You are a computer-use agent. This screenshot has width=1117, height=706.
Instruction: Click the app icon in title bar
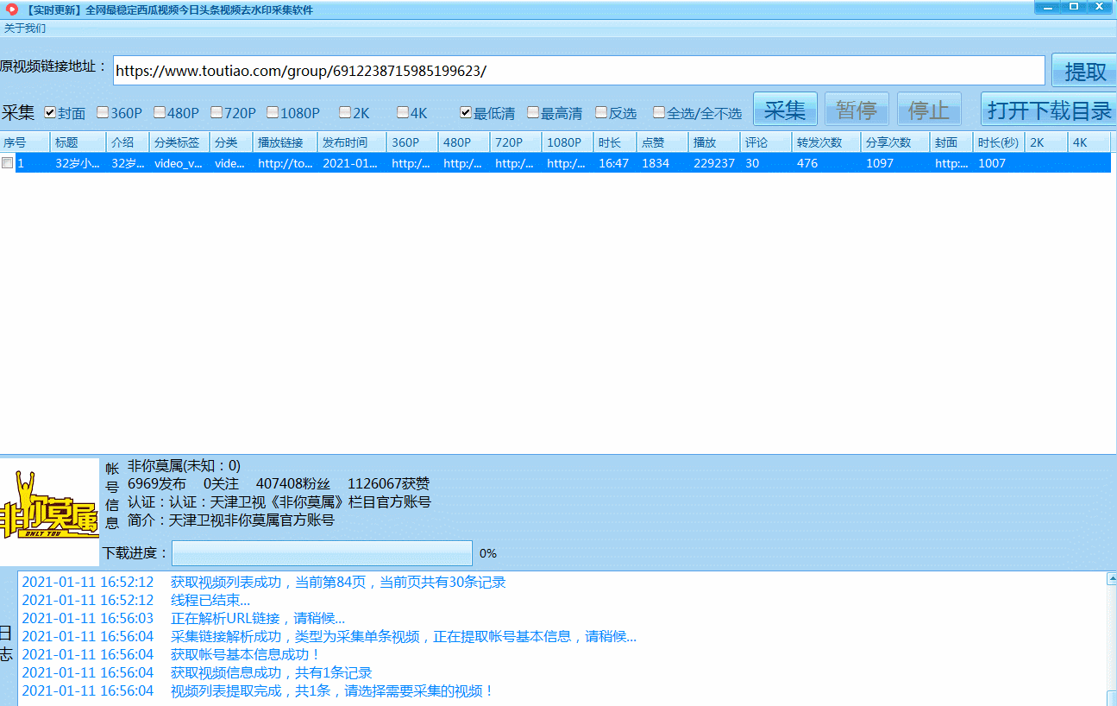[x=12, y=9]
